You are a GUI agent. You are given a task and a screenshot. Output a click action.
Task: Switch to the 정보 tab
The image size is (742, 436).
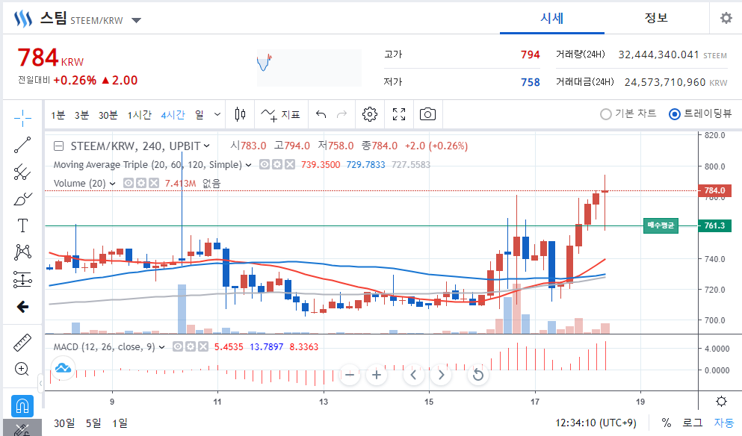[x=656, y=18]
